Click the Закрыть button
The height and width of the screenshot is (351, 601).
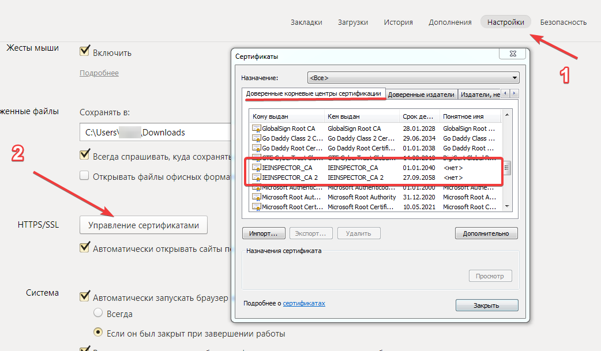tap(487, 305)
